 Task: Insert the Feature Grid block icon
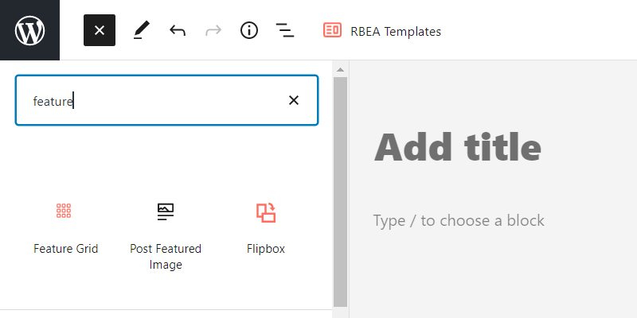click(64, 211)
